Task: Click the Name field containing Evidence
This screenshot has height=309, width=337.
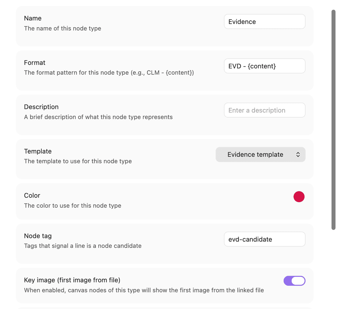Action: click(x=265, y=21)
